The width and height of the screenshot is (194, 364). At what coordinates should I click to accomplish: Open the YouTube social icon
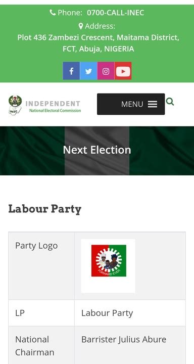click(123, 71)
